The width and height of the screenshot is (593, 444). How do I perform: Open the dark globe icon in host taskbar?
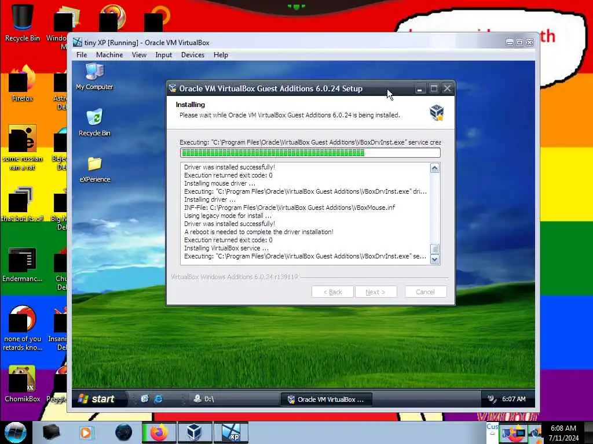click(x=124, y=432)
